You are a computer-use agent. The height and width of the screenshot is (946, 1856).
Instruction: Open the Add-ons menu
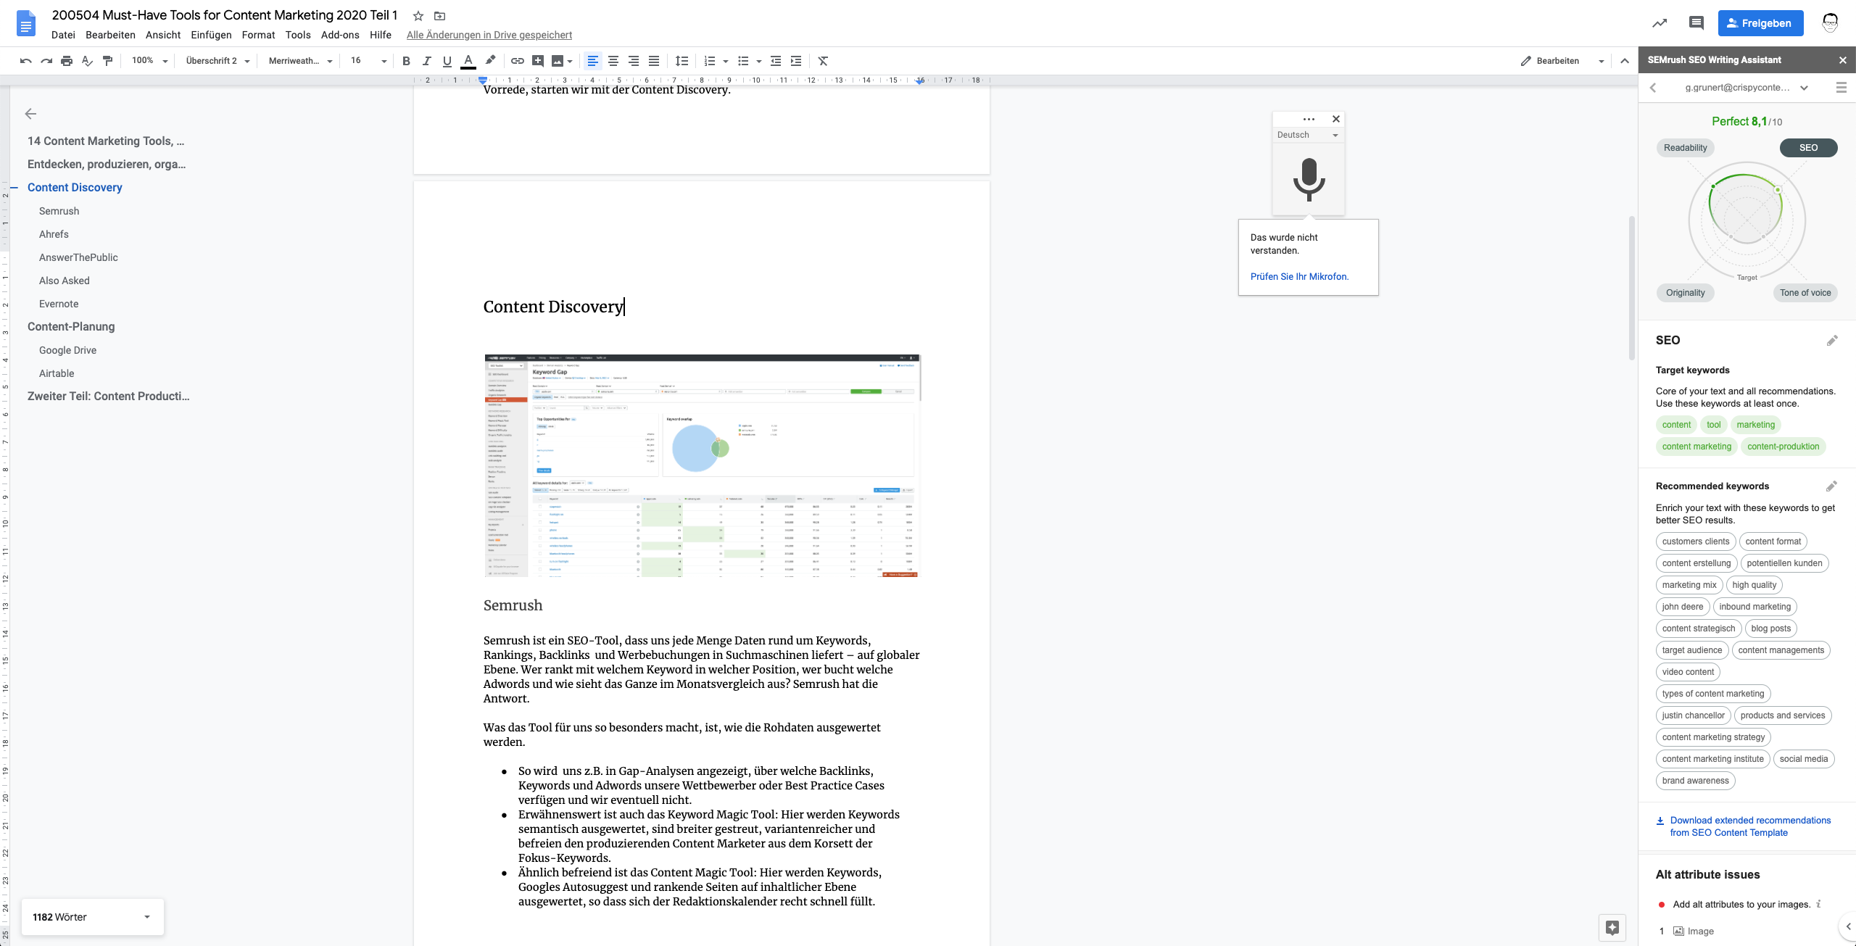coord(340,35)
